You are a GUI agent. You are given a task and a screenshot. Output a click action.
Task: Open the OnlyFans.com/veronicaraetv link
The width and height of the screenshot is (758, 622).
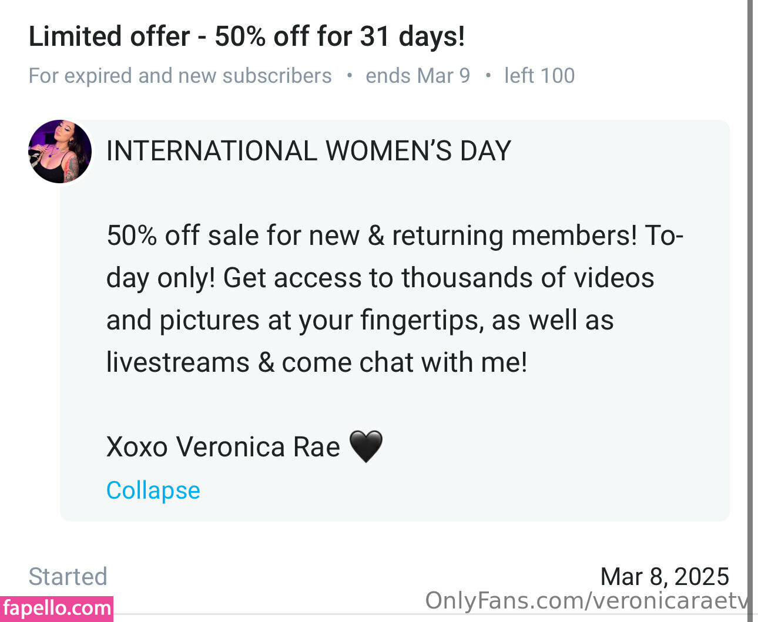point(586,601)
